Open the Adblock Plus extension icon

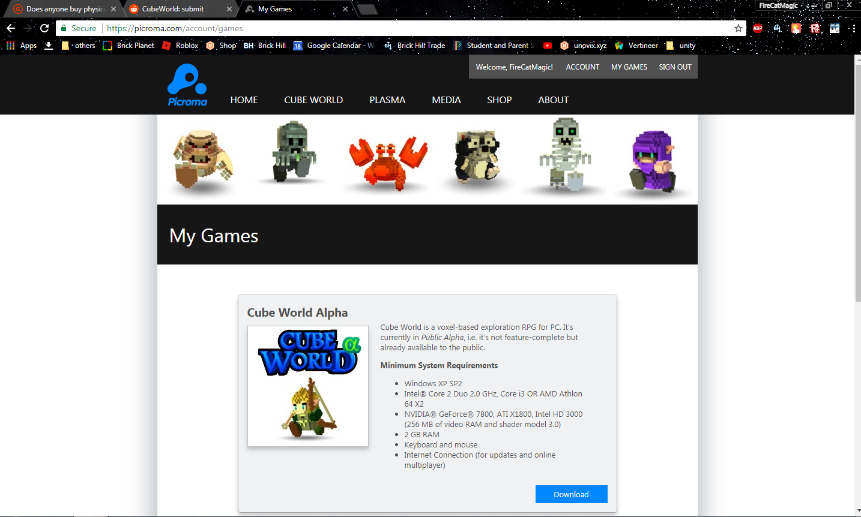click(x=758, y=28)
